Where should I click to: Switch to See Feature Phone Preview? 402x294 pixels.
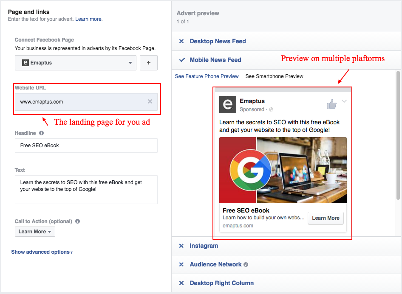pyautogui.click(x=207, y=76)
